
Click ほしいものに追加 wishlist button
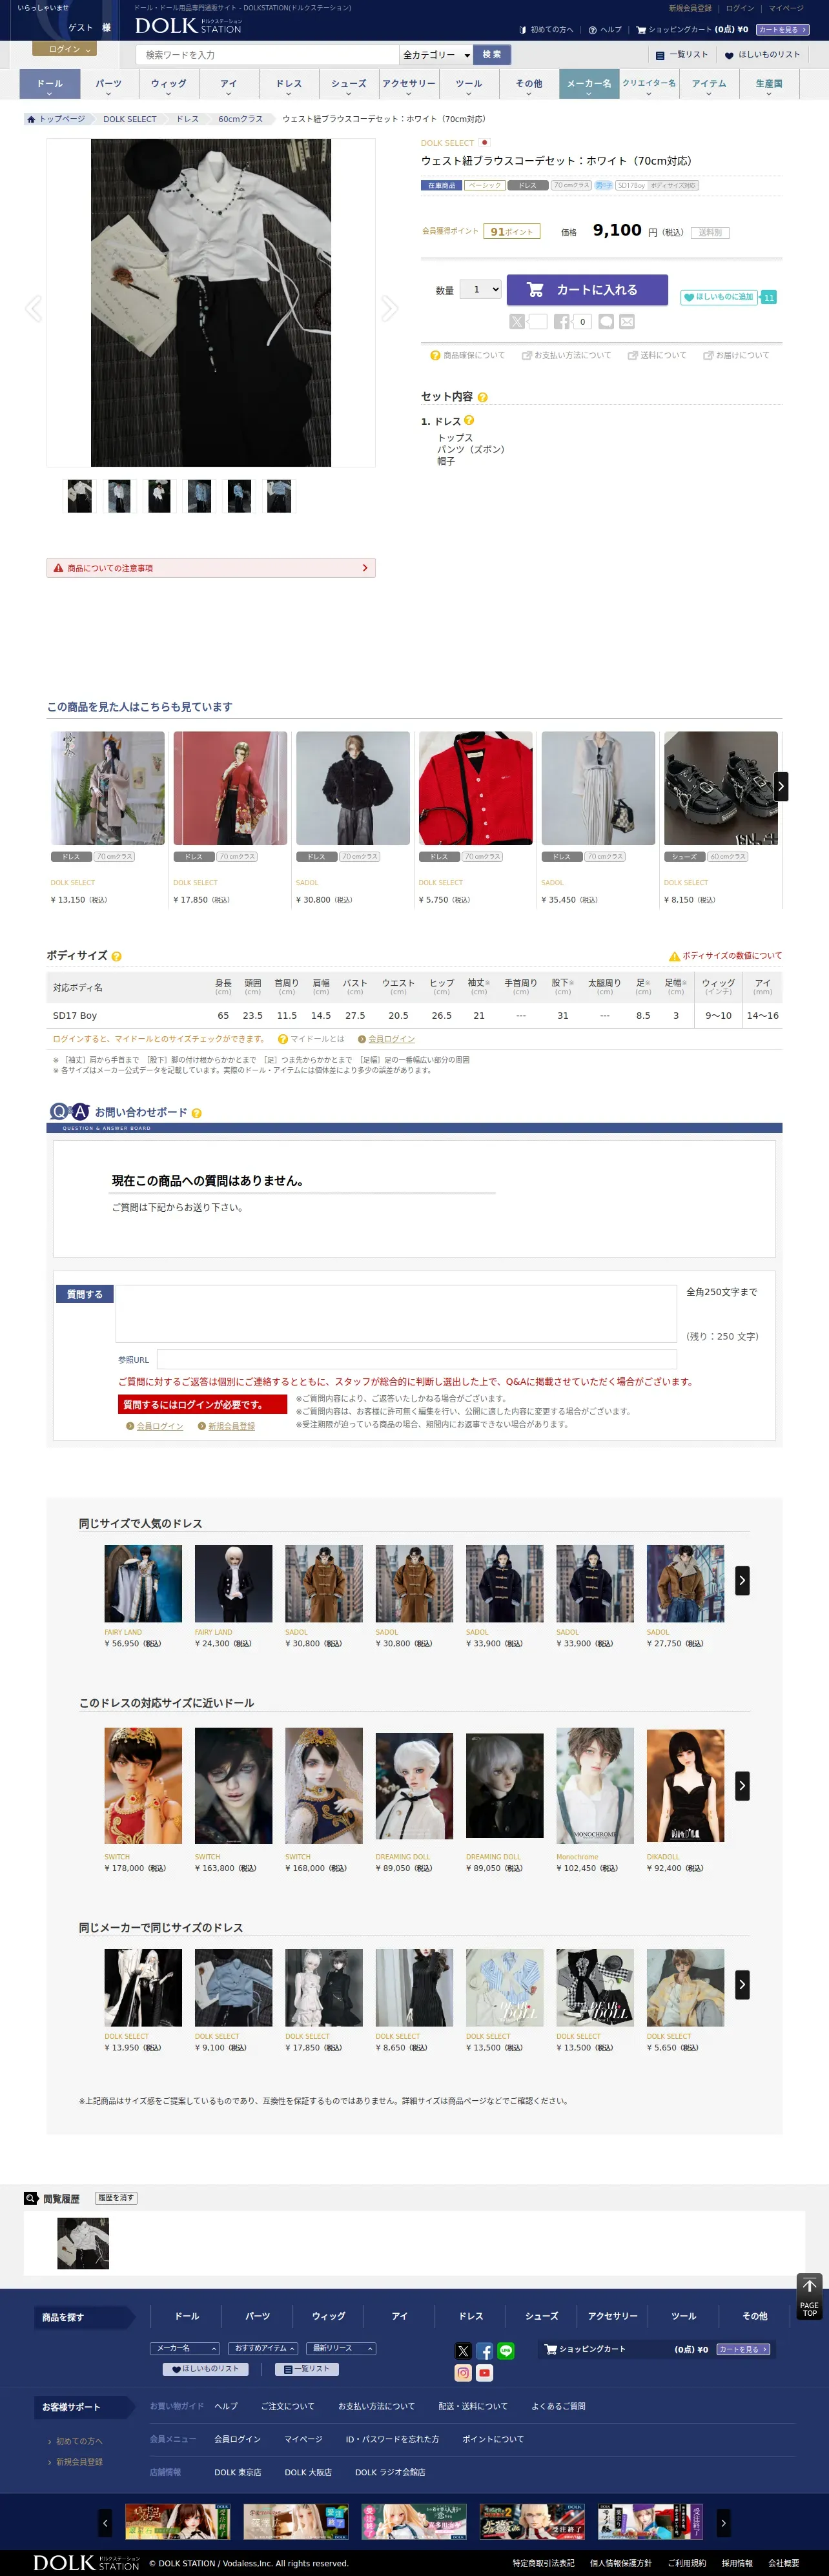[719, 297]
